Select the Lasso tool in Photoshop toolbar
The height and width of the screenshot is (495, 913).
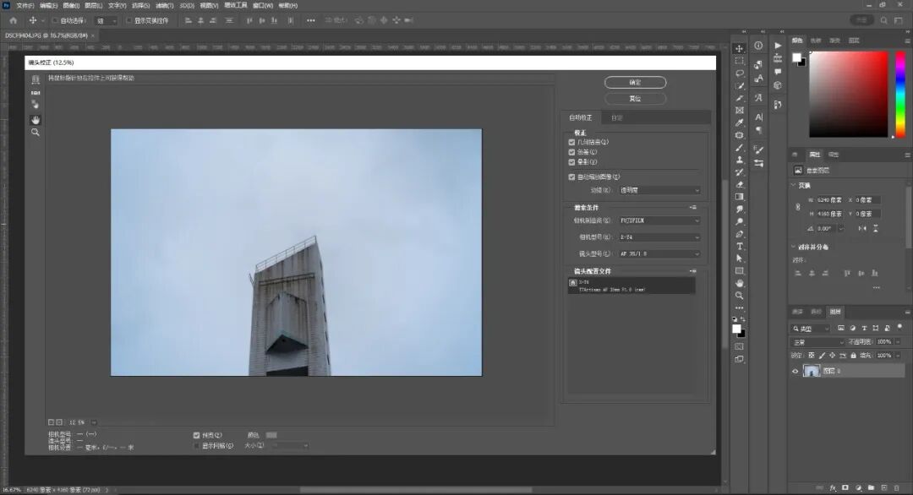click(739, 73)
